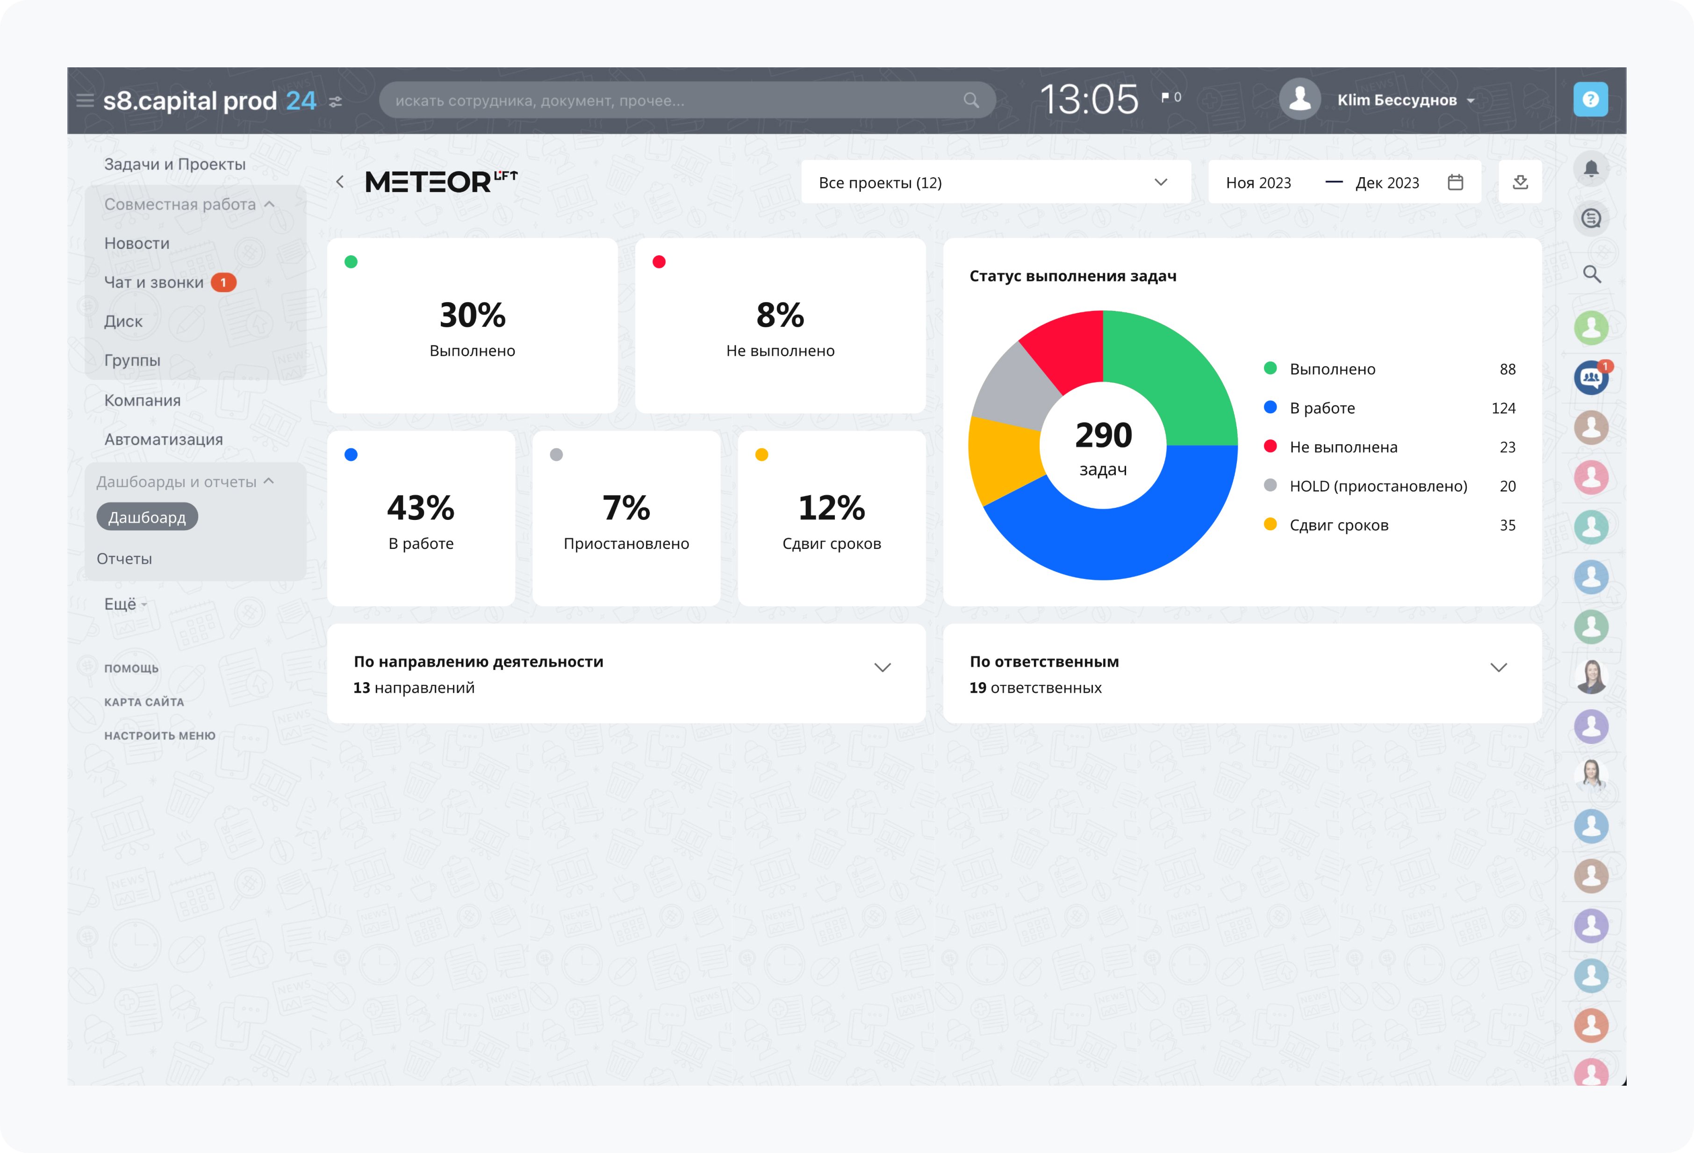Open the calendar icon in date range
The image size is (1694, 1153).
pos(1455,182)
